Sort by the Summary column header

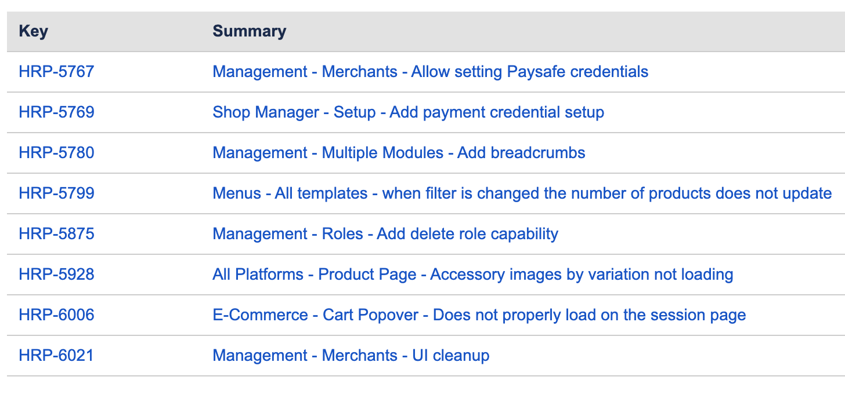click(x=249, y=31)
